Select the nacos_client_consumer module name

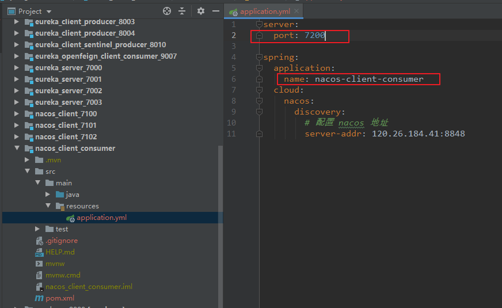coord(75,149)
